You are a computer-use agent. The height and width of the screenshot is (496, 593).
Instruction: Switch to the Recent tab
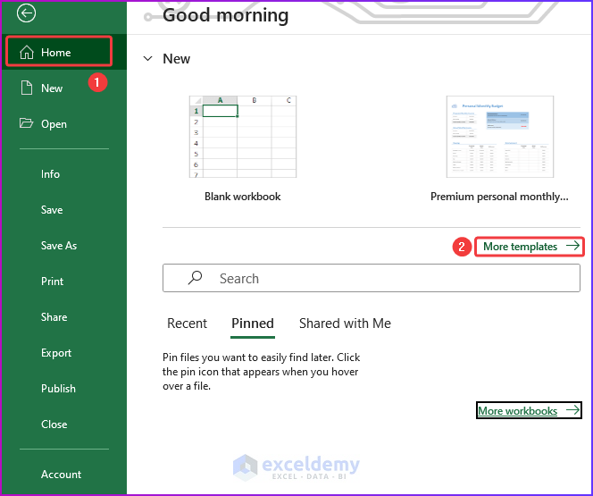(x=187, y=324)
